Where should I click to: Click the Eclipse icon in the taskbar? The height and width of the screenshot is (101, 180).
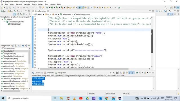pos(120,98)
